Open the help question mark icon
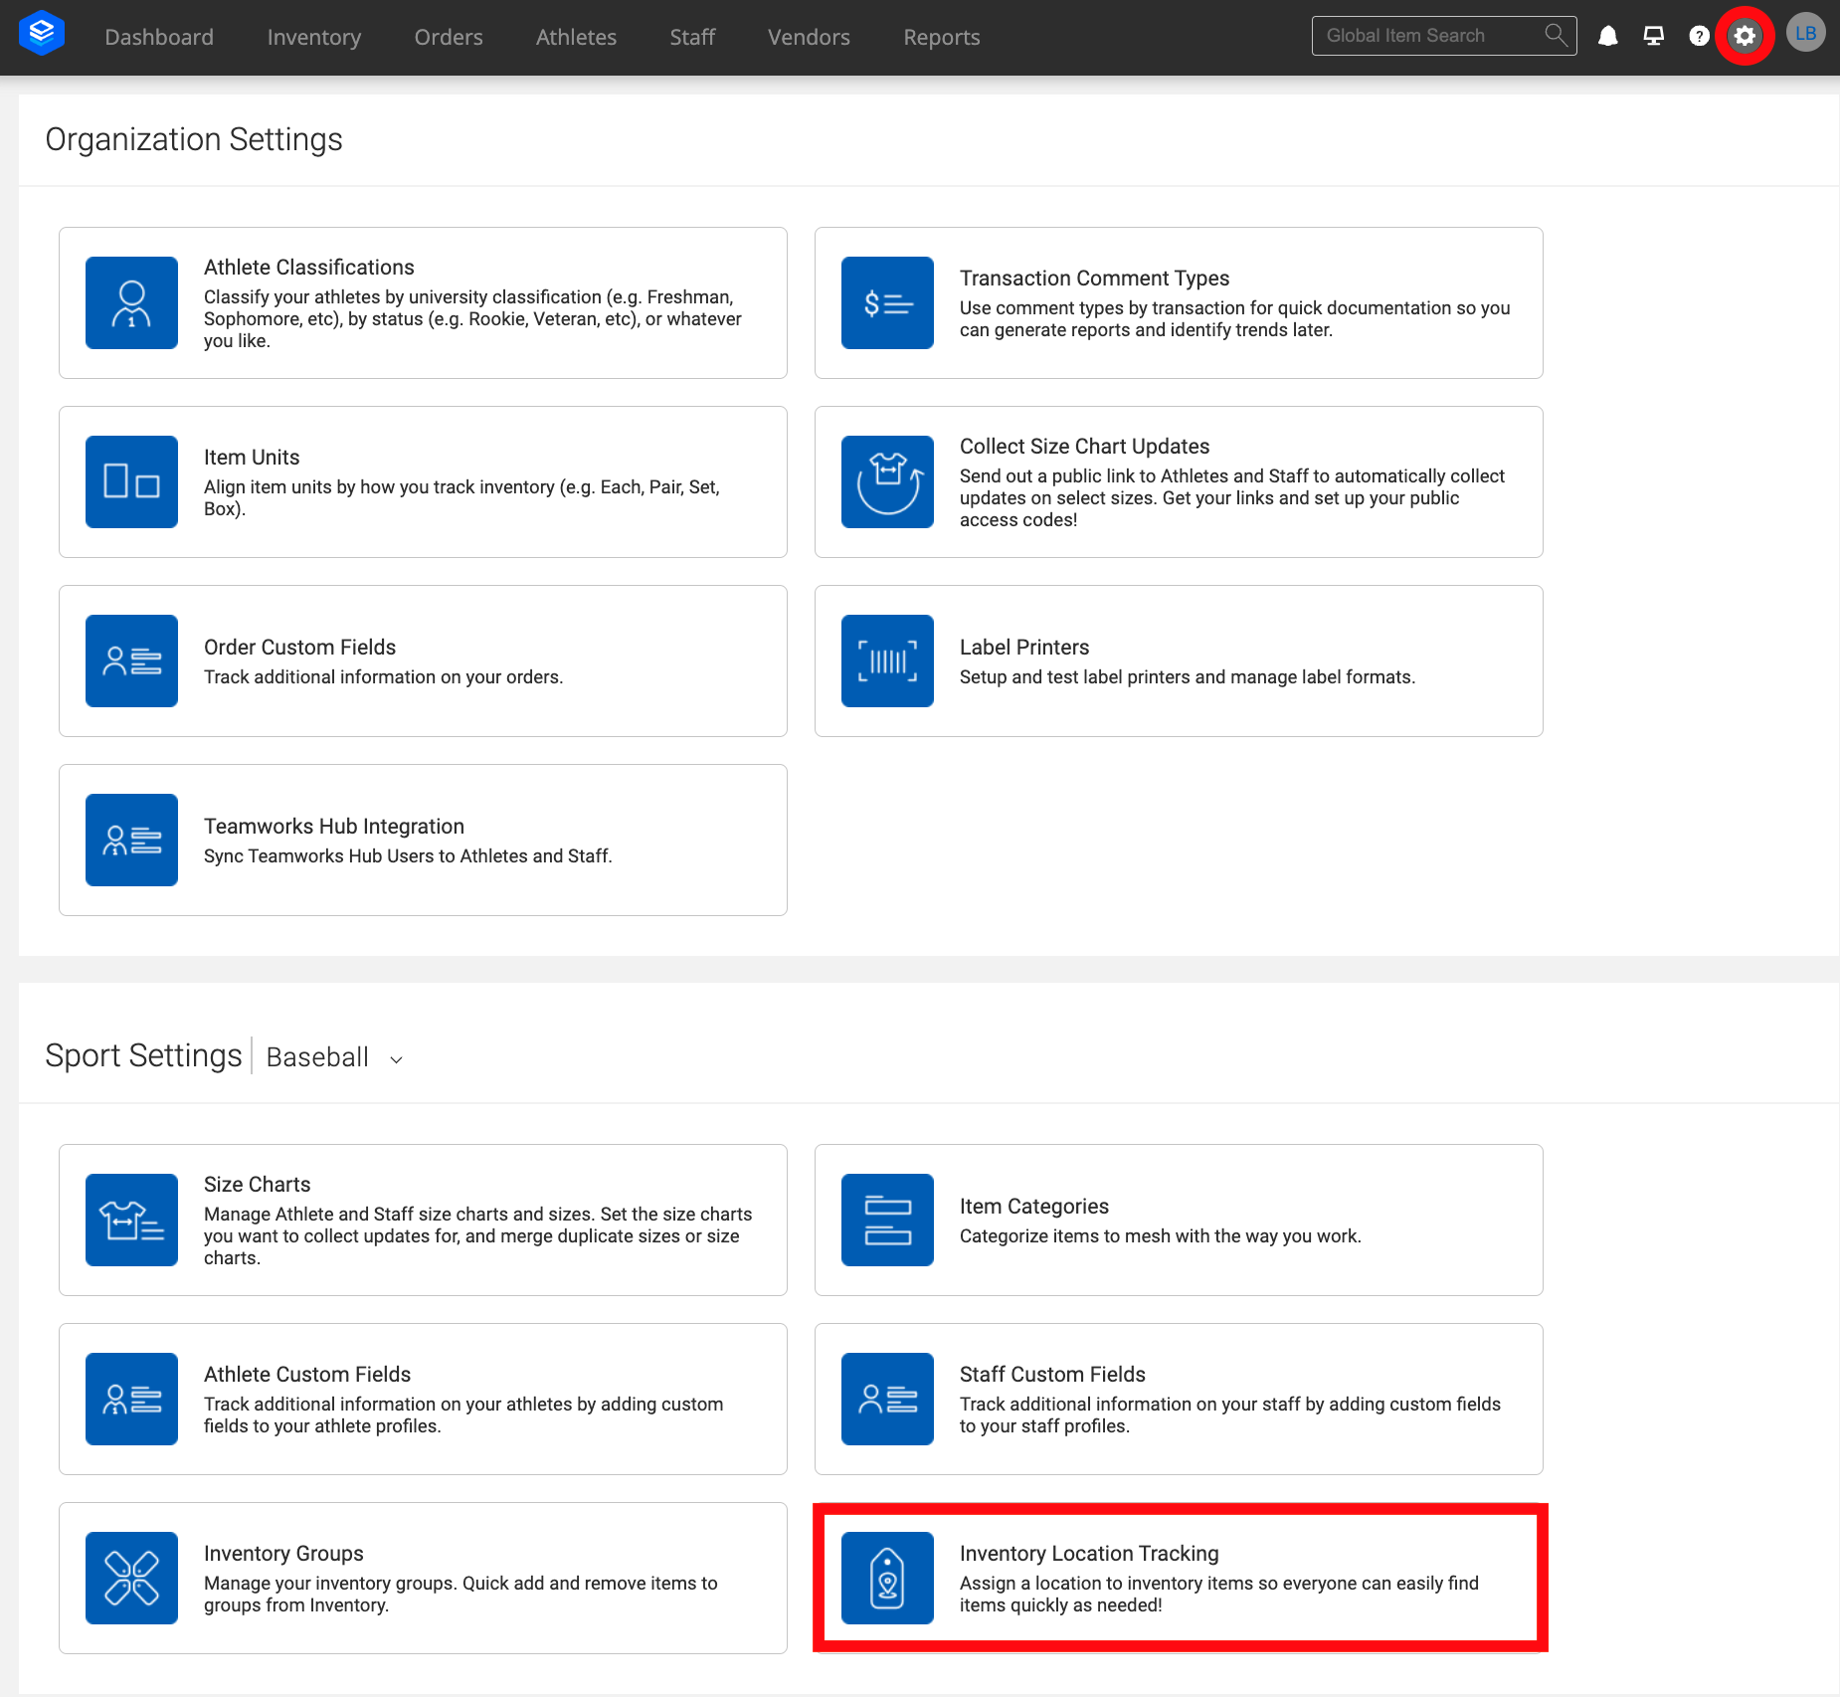1840x1697 pixels. tap(1699, 36)
